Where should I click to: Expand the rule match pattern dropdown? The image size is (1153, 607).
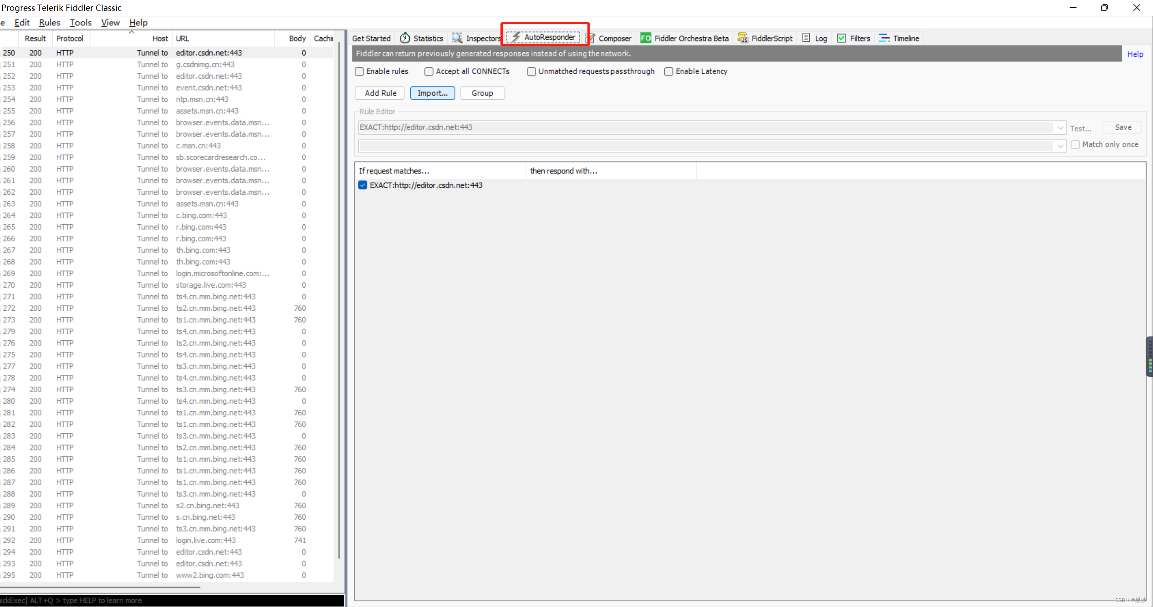point(1060,128)
